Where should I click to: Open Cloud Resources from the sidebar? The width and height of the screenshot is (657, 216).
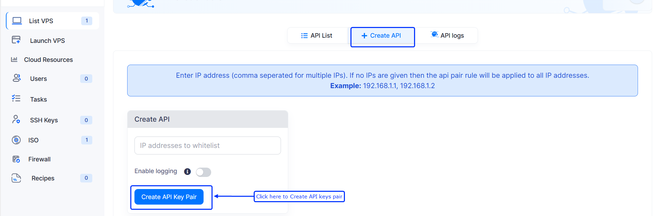click(48, 60)
